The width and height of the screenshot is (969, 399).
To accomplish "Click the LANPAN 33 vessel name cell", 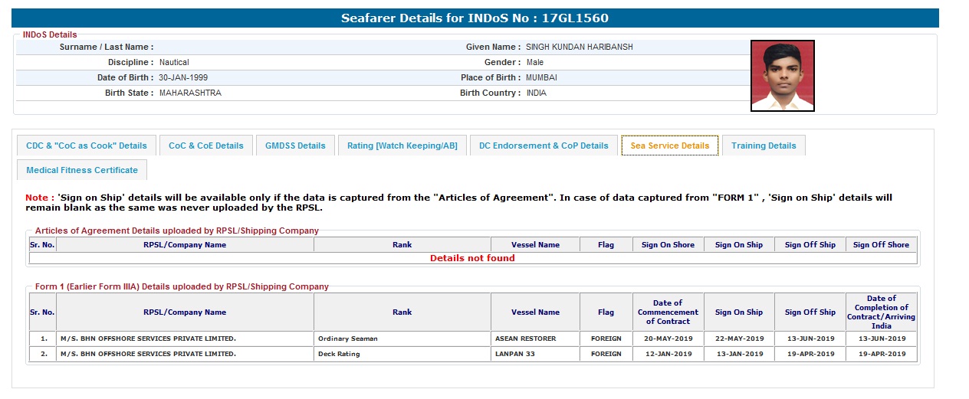I will coord(514,354).
